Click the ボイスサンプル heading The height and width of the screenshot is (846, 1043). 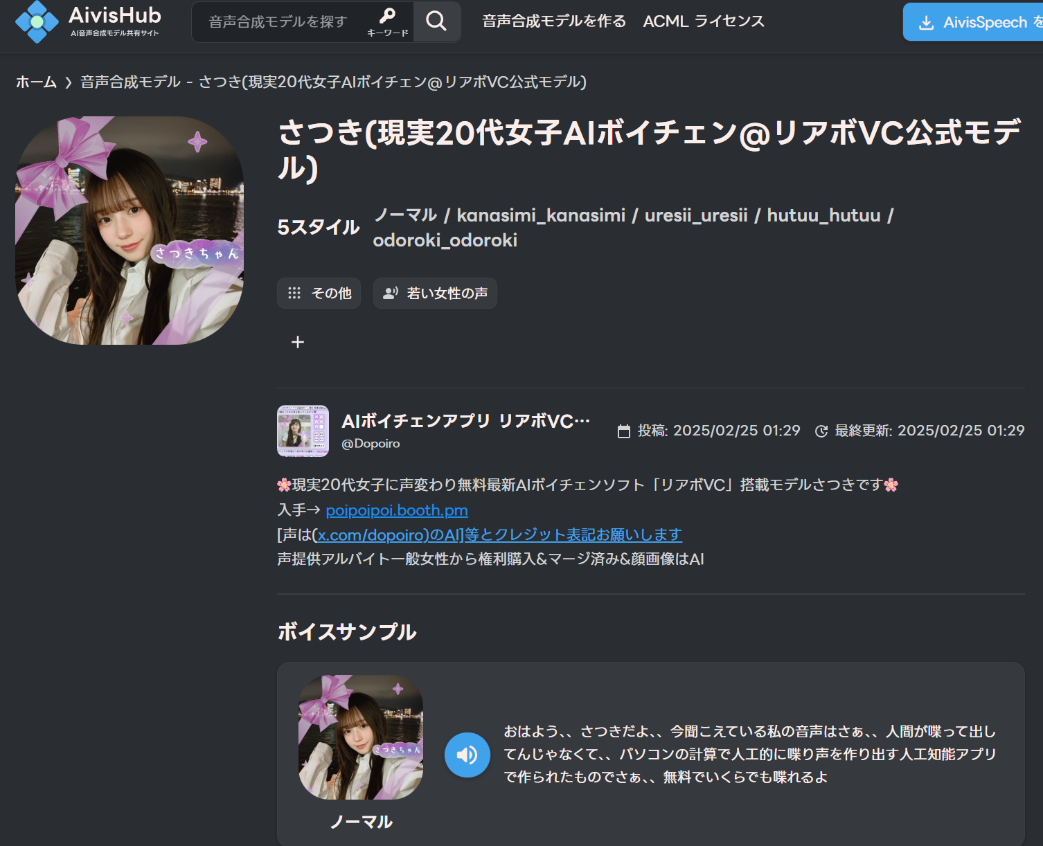point(347,631)
